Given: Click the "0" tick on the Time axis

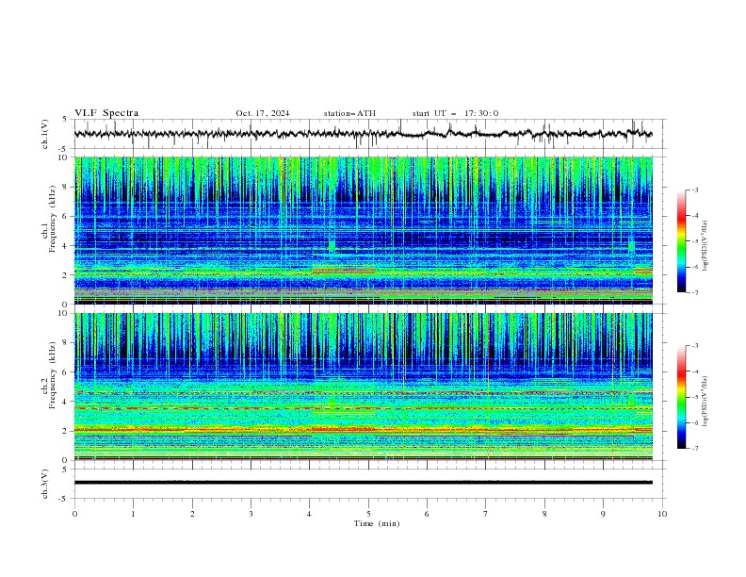Looking at the screenshot, I should (74, 514).
